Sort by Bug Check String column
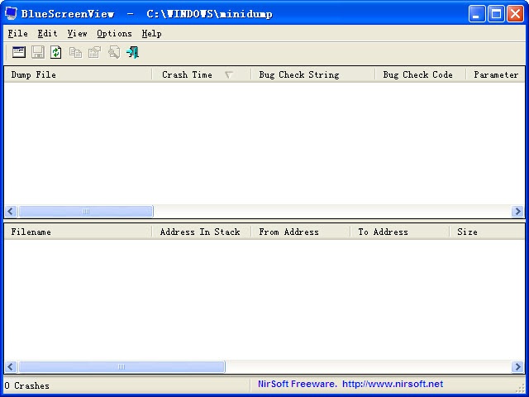The image size is (529, 397). [x=298, y=74]
